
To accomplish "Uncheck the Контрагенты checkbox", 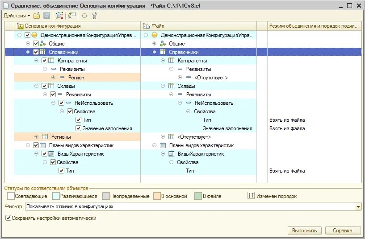I will click(45, 61).
